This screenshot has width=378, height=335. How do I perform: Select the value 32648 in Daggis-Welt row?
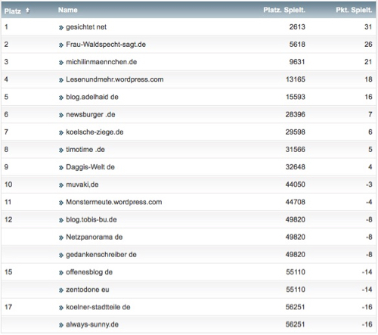click(x=296, y=167)
